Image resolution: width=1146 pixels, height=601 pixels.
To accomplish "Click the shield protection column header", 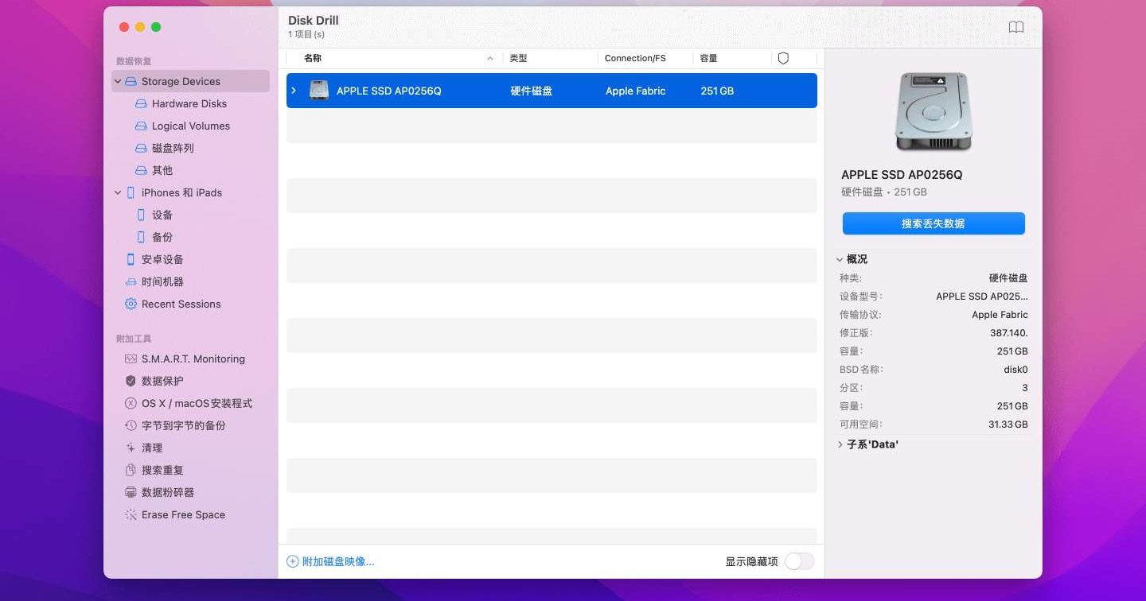I will (783, 58).
